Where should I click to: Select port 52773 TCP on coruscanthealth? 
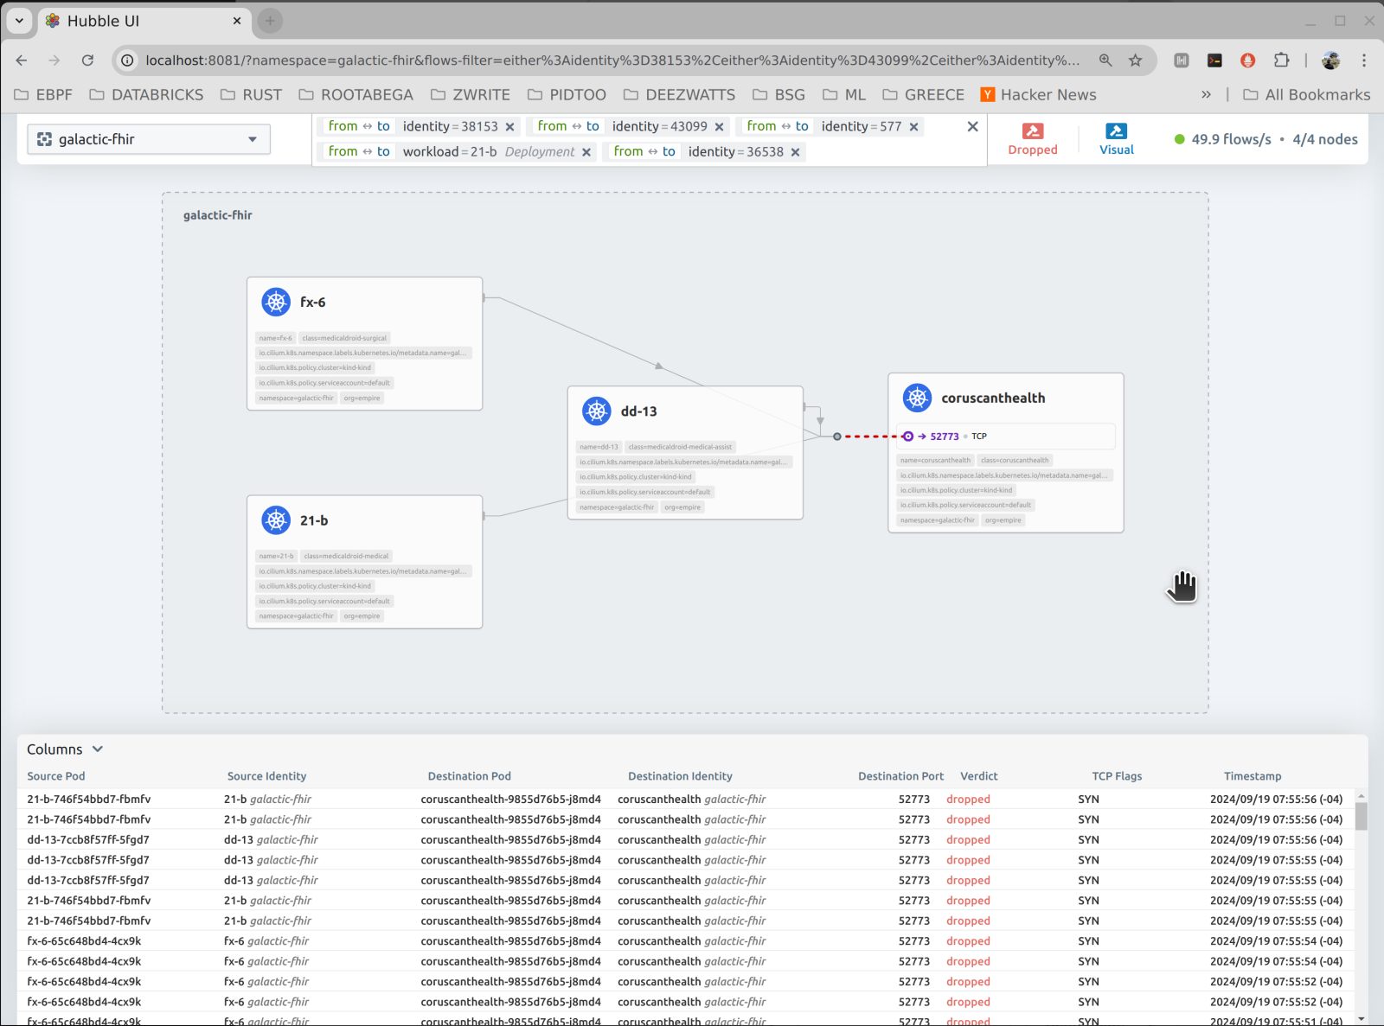point(944,437)
